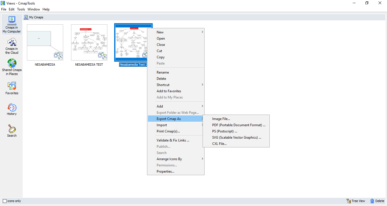Select the NESABAMEDIA TEST thumbnail
This screenshot has width=387, height=206.
pos(89,42)
